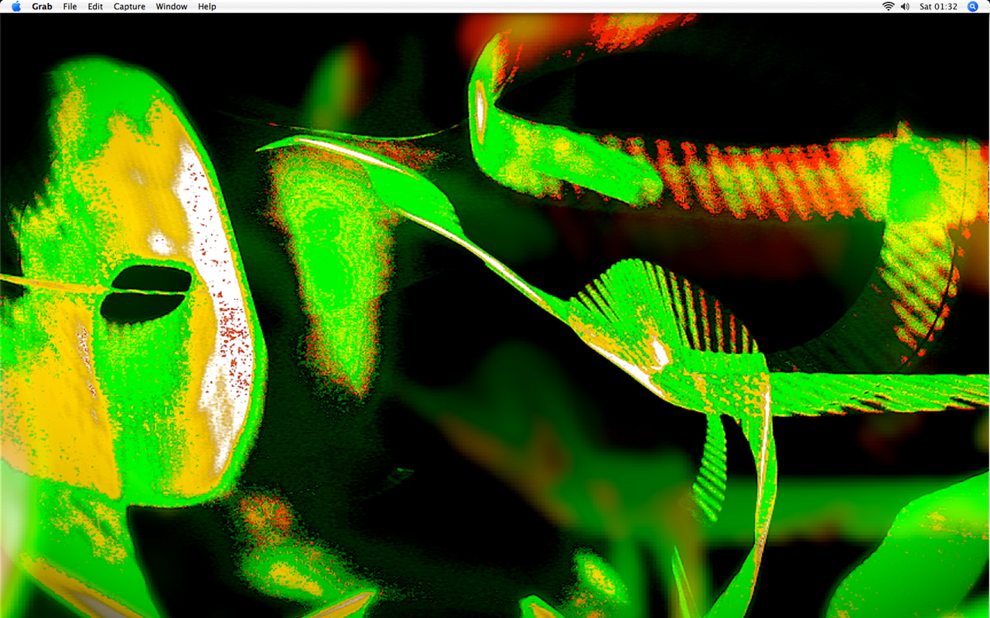The height and width of the screenshot is (618, 990).
Task: Open the Edit menu
Action: point(95,6)
